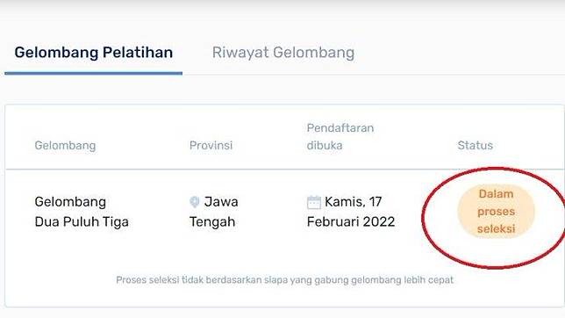Image resolution: width=565 pixels, height=318 pixels.
Task: Click the word dibuka in header
Action: [325, 146]
